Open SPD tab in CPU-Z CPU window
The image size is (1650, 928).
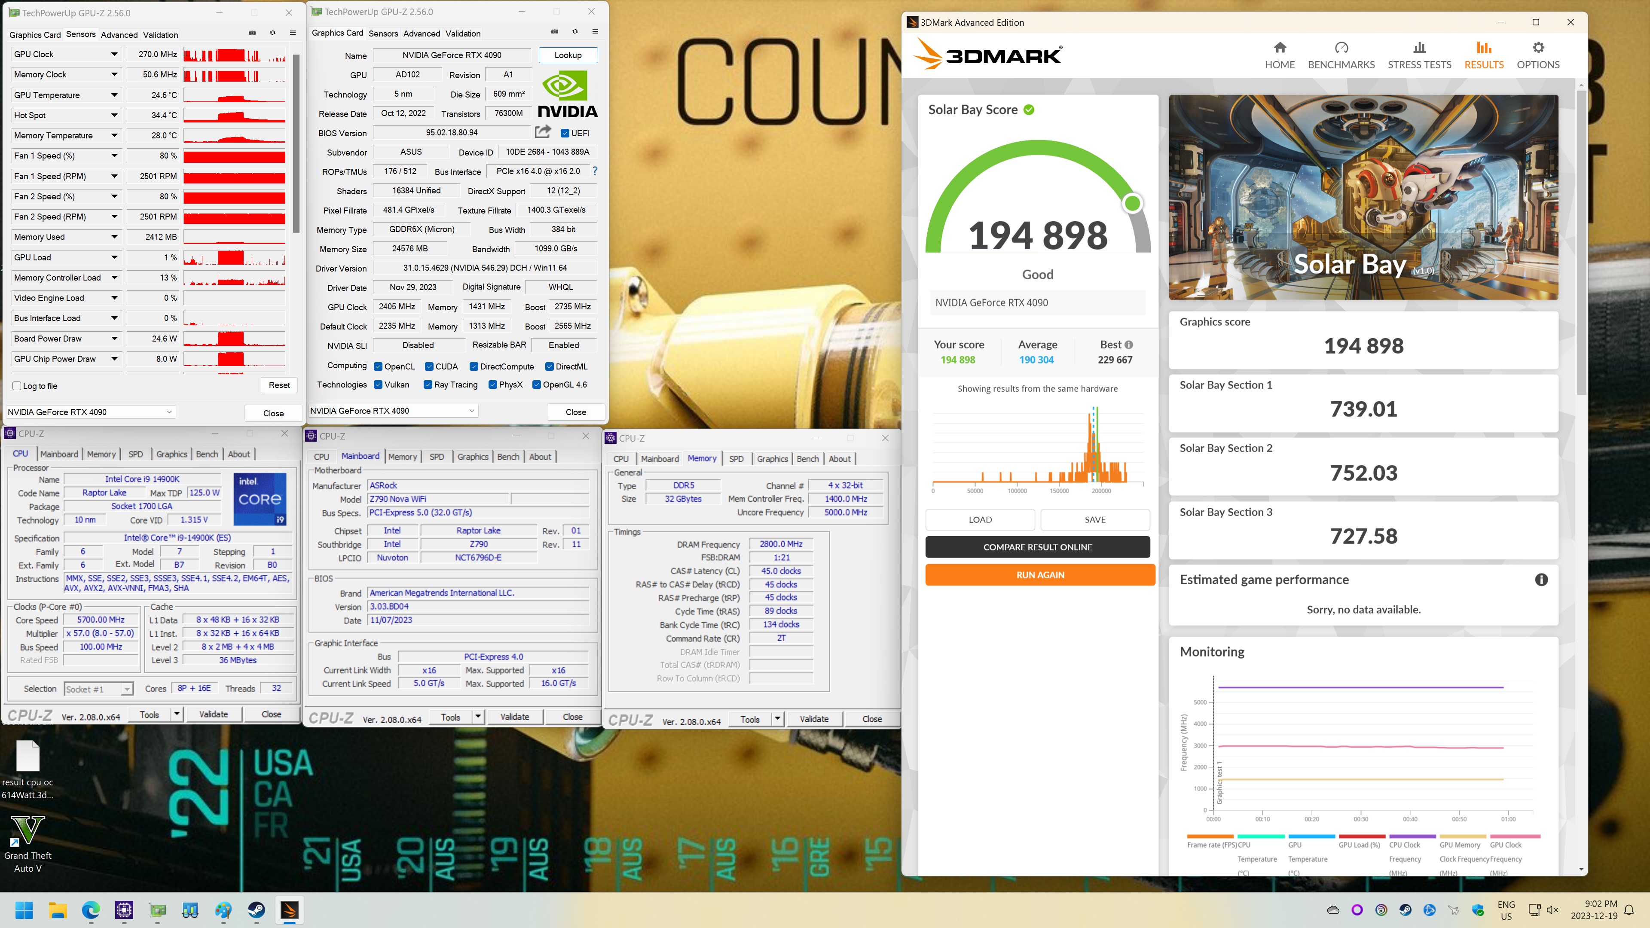(x=136, y=454)
